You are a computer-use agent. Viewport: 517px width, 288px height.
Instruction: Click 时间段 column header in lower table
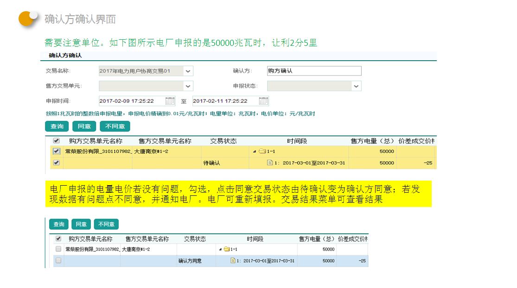point(255,239)
